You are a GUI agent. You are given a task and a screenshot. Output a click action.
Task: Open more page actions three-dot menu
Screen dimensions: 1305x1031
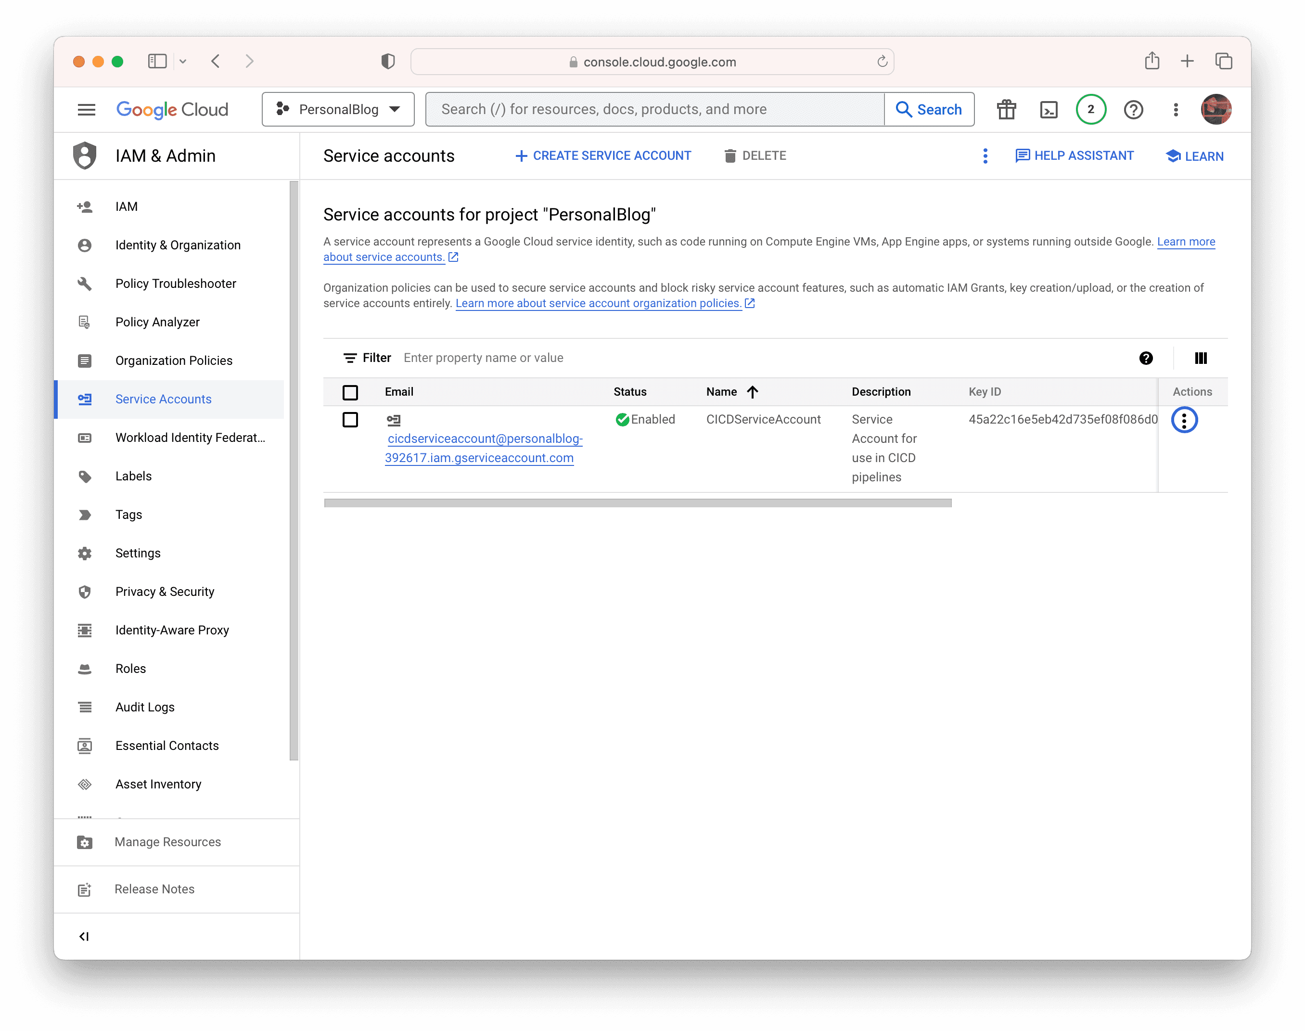tap(985, 156)
